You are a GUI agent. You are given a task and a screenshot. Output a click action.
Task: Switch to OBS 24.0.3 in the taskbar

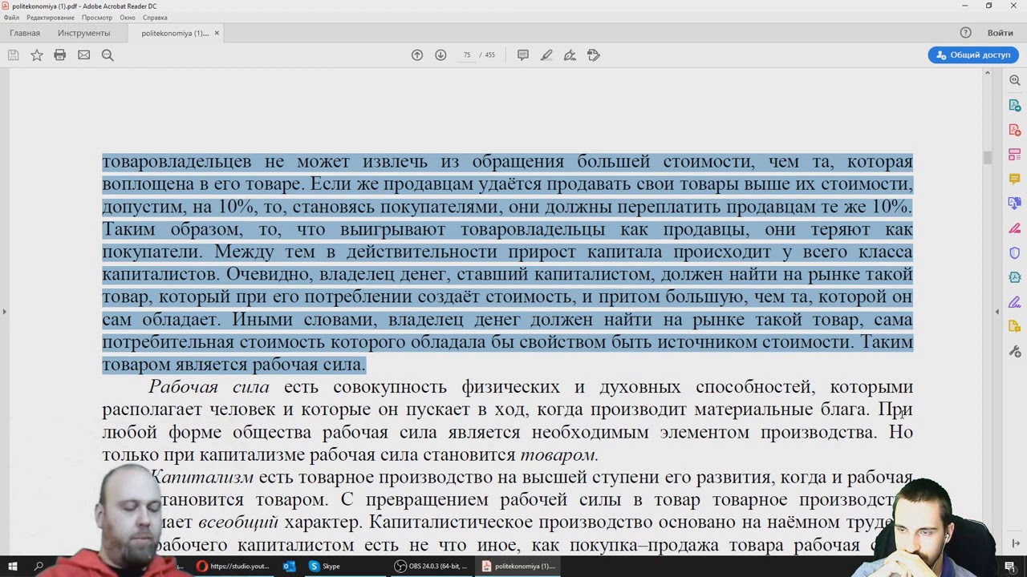coord(432,566)
